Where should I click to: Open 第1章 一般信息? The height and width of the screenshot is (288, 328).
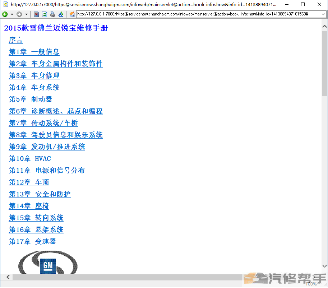pos(34,52)
